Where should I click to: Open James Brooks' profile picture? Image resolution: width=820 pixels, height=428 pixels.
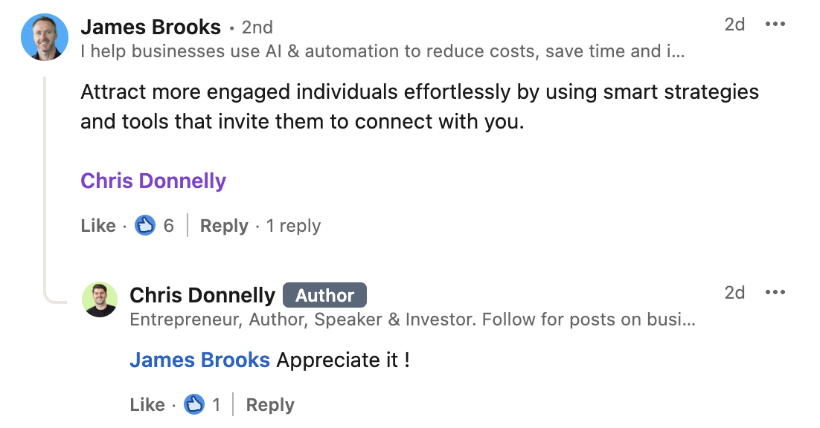pyautogui.click(x=44, y=36)
